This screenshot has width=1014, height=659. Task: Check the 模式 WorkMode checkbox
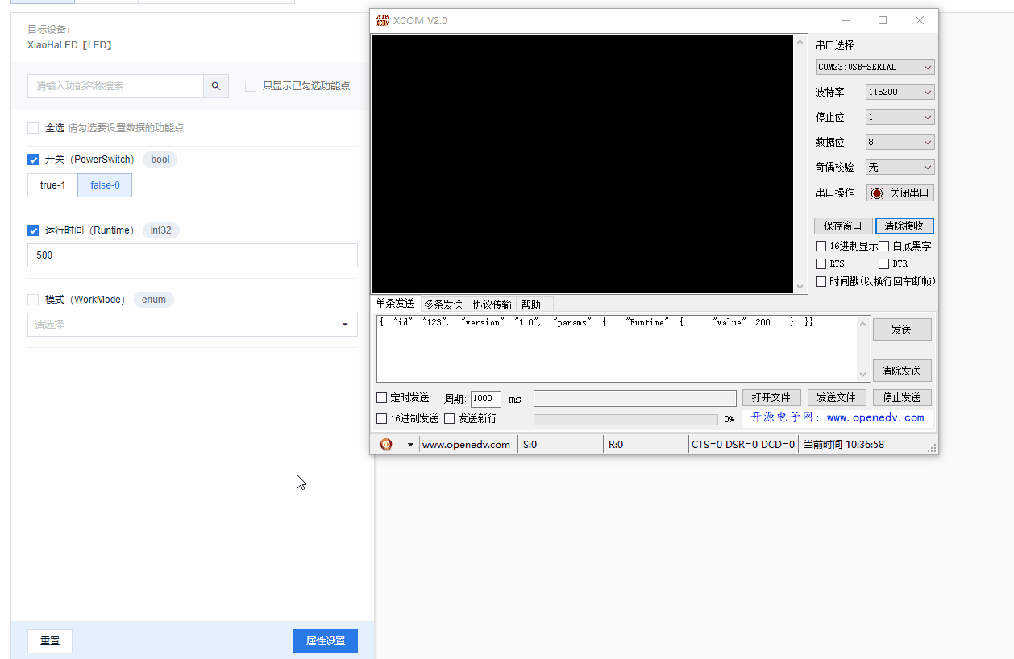33,300
